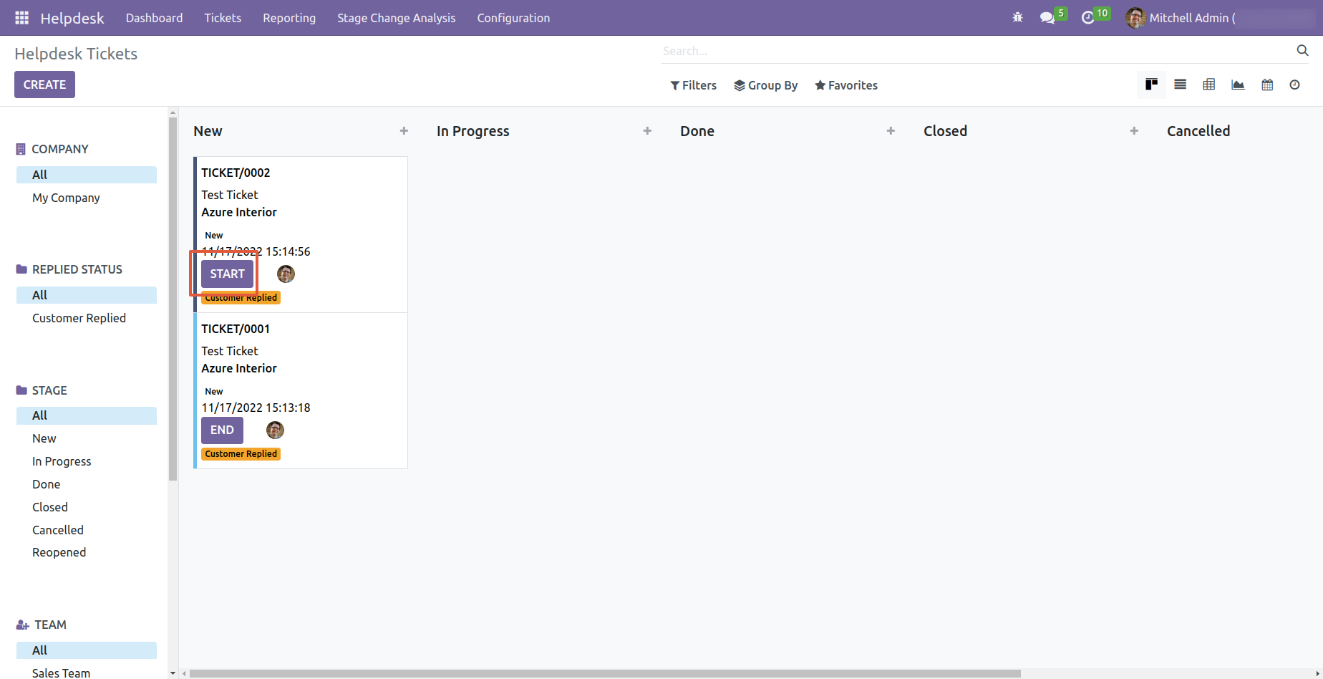Add card with plus in Closed column
1323x679 pixels.
(x=1134, y=131)
